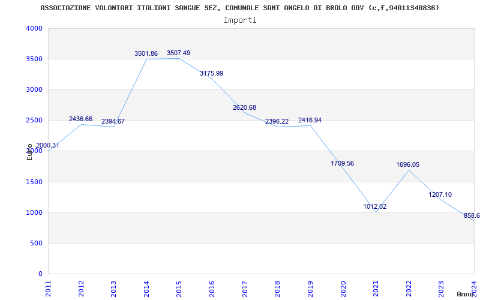Select x-axis year label 2022

point(409,289)
